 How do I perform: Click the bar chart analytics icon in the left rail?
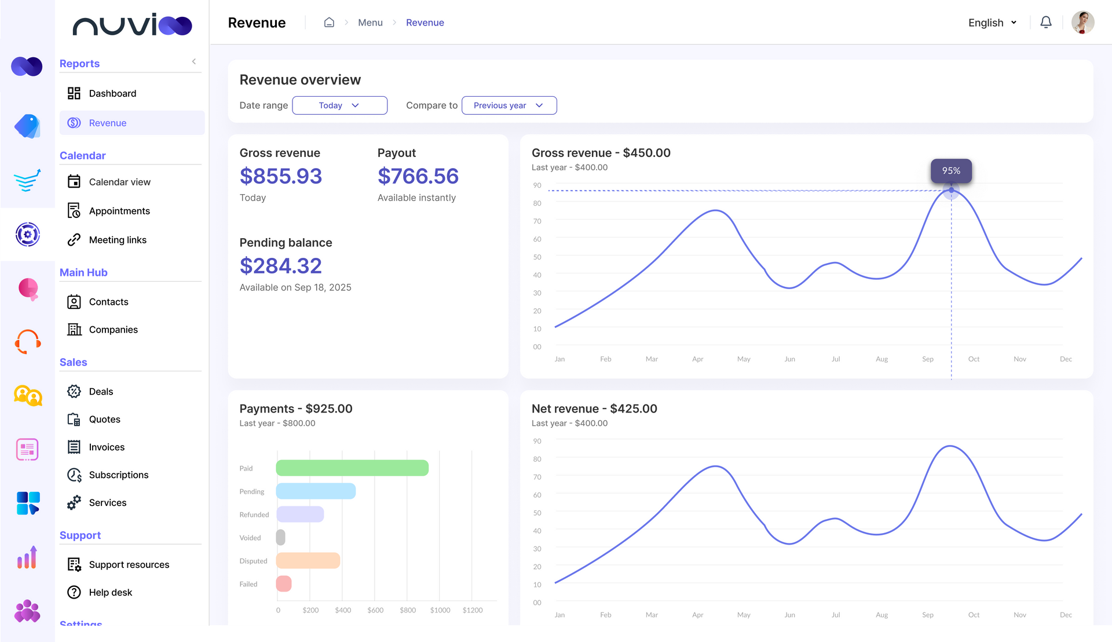coord(27,557)
